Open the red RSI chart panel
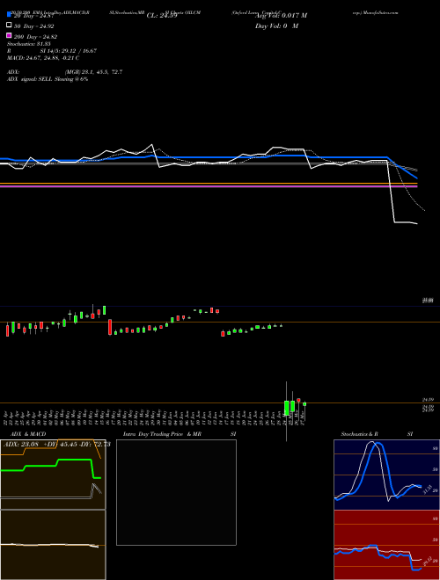440x580 pixels. (386, 545)
